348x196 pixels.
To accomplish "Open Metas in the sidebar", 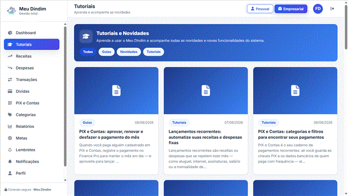I will [x=32, y=138].
